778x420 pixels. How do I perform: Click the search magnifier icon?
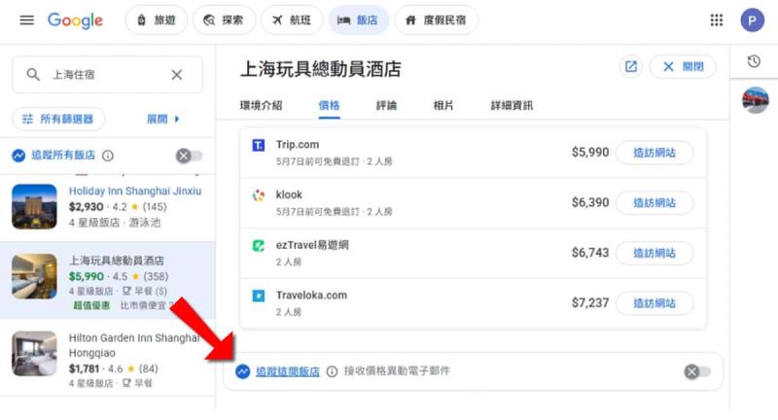pyautogui.click(x=33, y=75)
